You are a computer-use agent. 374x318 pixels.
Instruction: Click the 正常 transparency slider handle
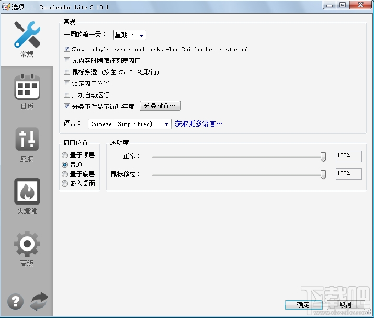(x=323, y=157)
